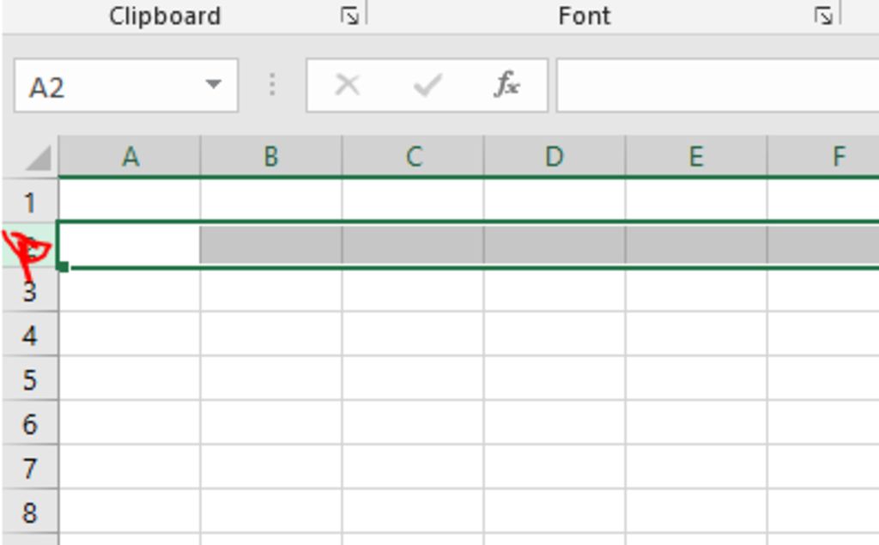
Task: Select row 1 header
Action: (30, 201)
